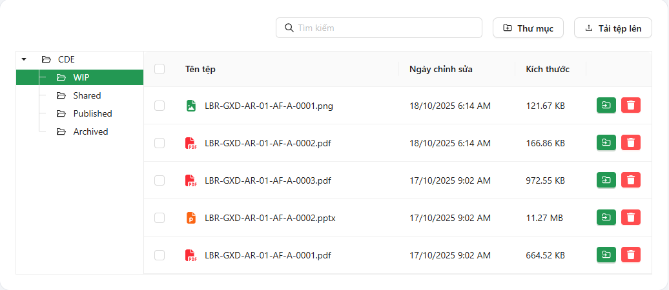Select the Published folder
This screenshot has width=669, height=290.
pyautogui.click(x=92, y=113)
